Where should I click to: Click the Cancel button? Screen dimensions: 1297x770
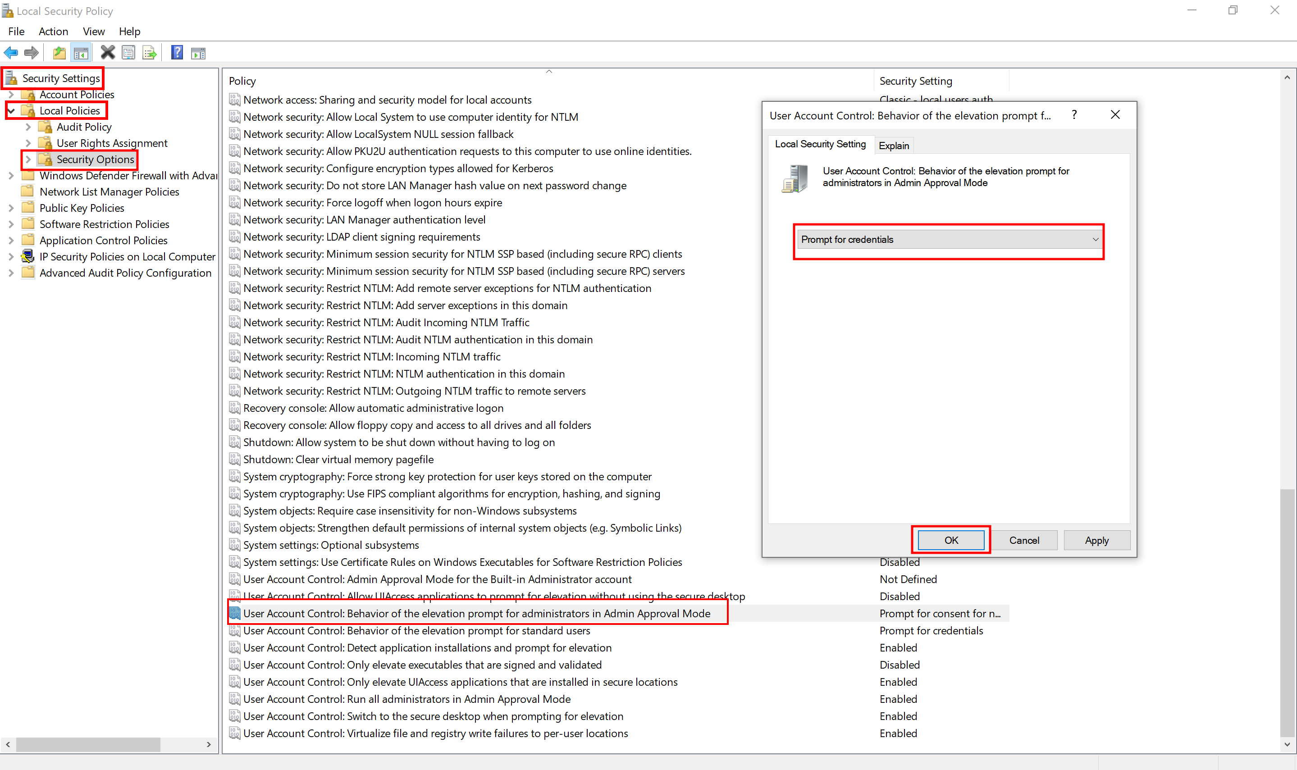click(x=1024, y=540)
